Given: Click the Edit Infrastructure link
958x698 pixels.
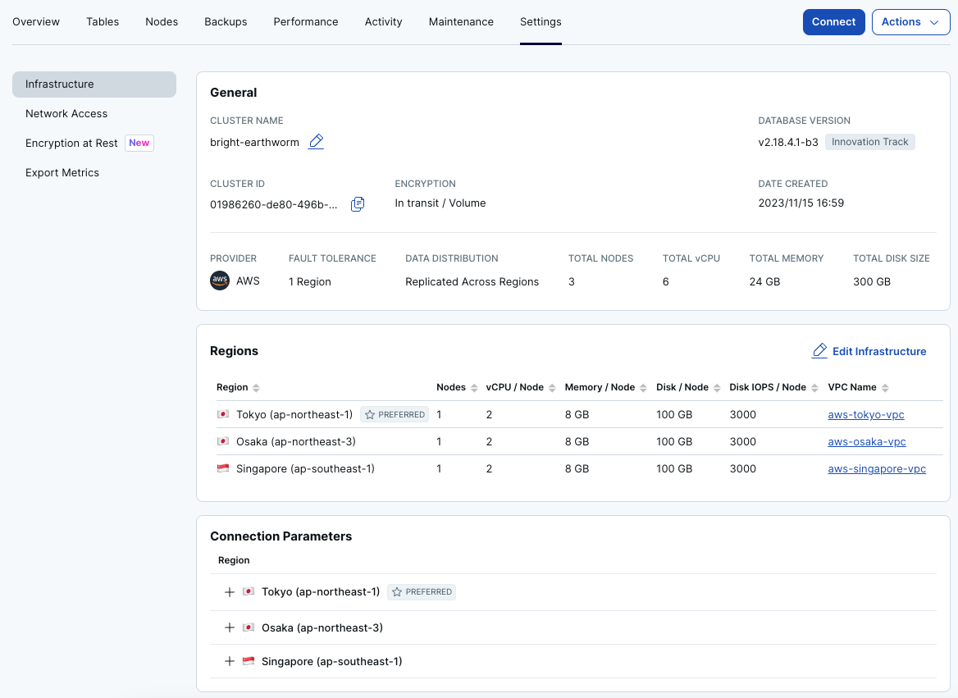Looking at the screenshot, I should coord(869,351).
